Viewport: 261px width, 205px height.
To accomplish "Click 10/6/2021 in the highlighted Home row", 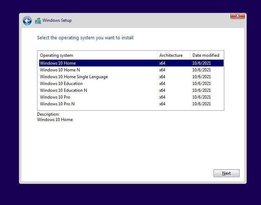I will click(x=201, y=63).
